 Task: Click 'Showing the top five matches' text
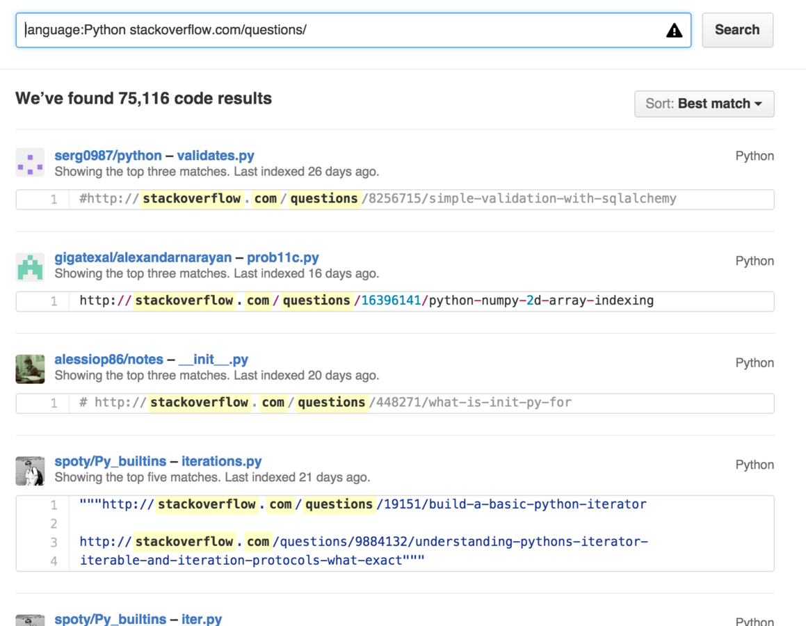coord(138,477)
